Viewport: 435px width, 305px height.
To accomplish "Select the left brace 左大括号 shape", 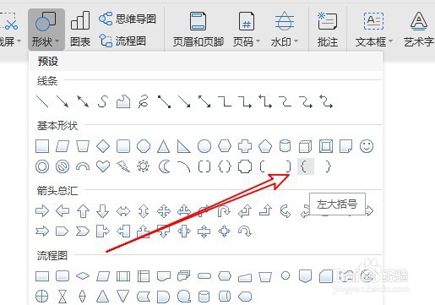I will click(305, 166).
